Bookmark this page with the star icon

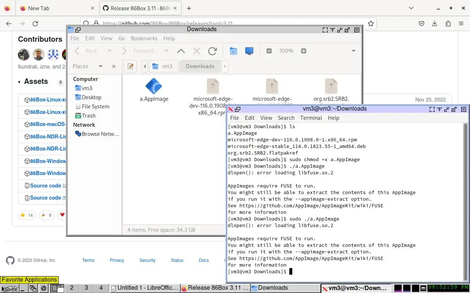coord(371,23)
